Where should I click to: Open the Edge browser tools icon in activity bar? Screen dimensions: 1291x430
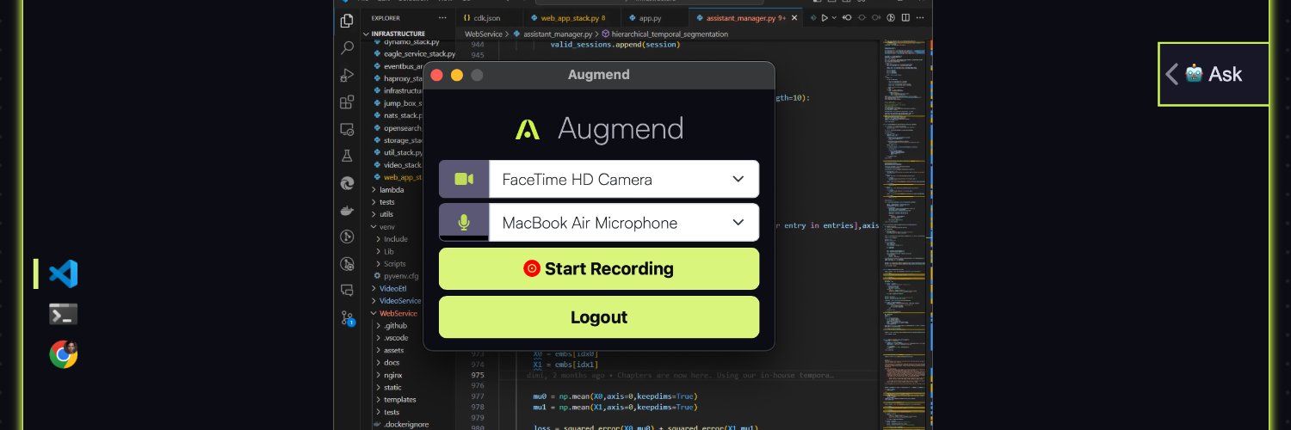click(347, 182)
